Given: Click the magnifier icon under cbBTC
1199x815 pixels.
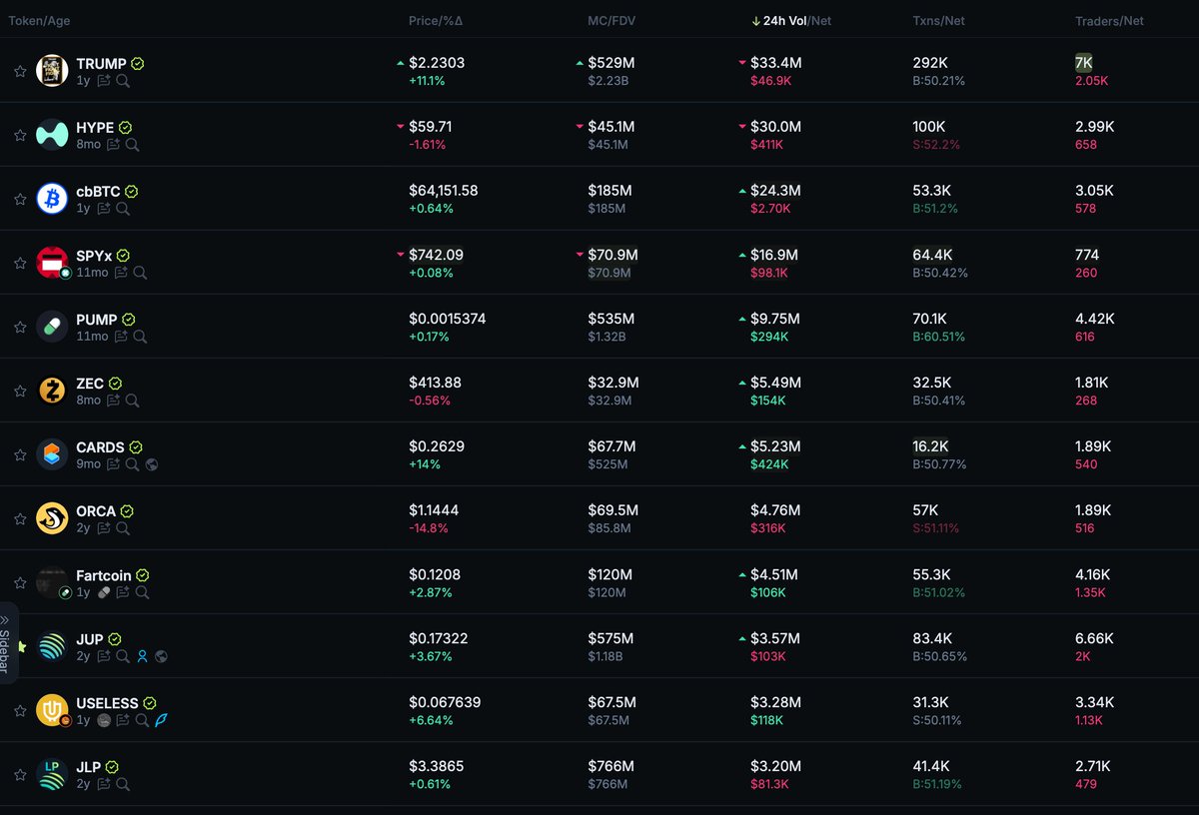Looking at the screenshot, I should (122, 209).
